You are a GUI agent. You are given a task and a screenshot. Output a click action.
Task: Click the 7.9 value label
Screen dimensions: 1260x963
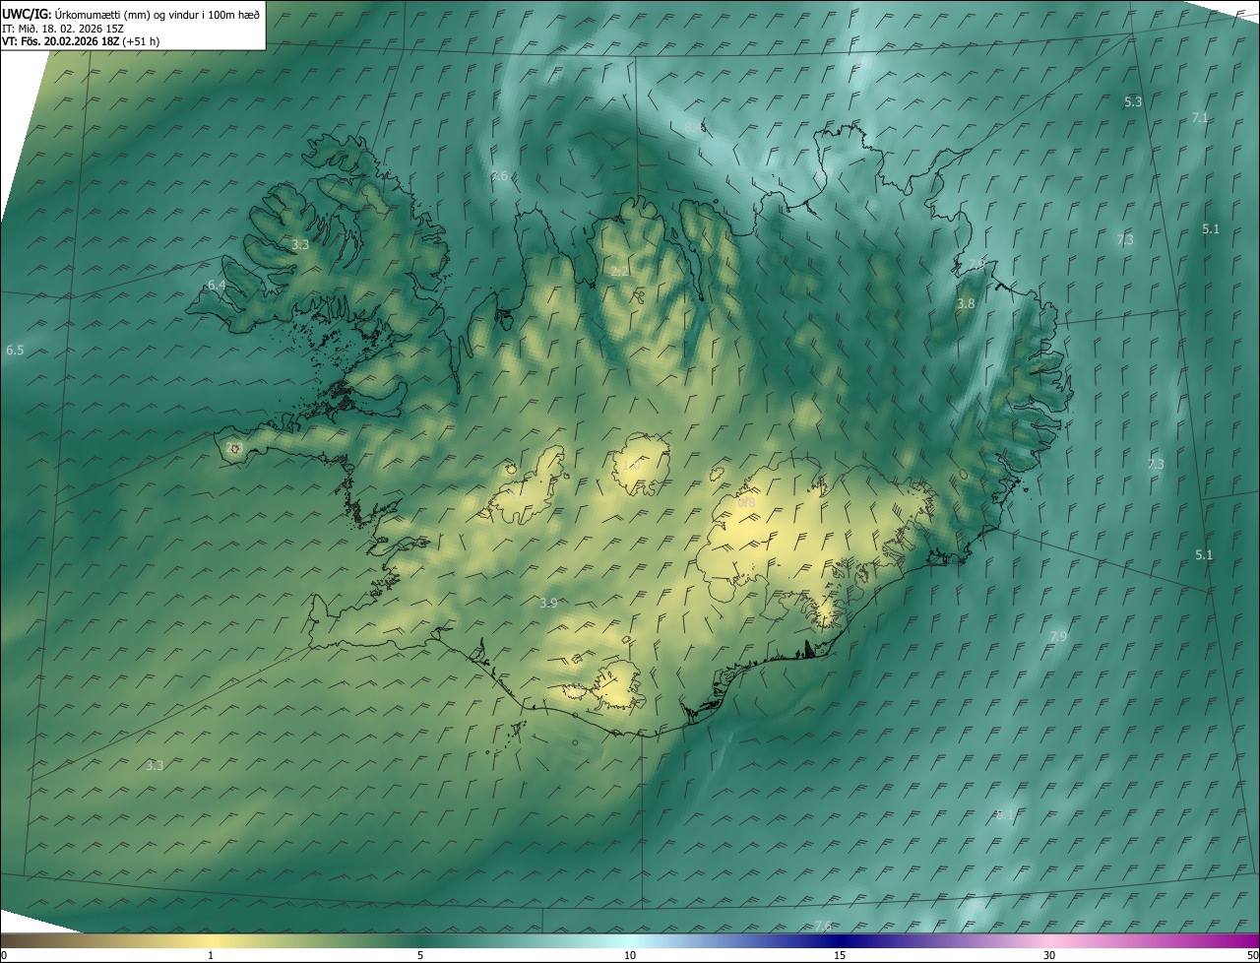pos(1058,637)
